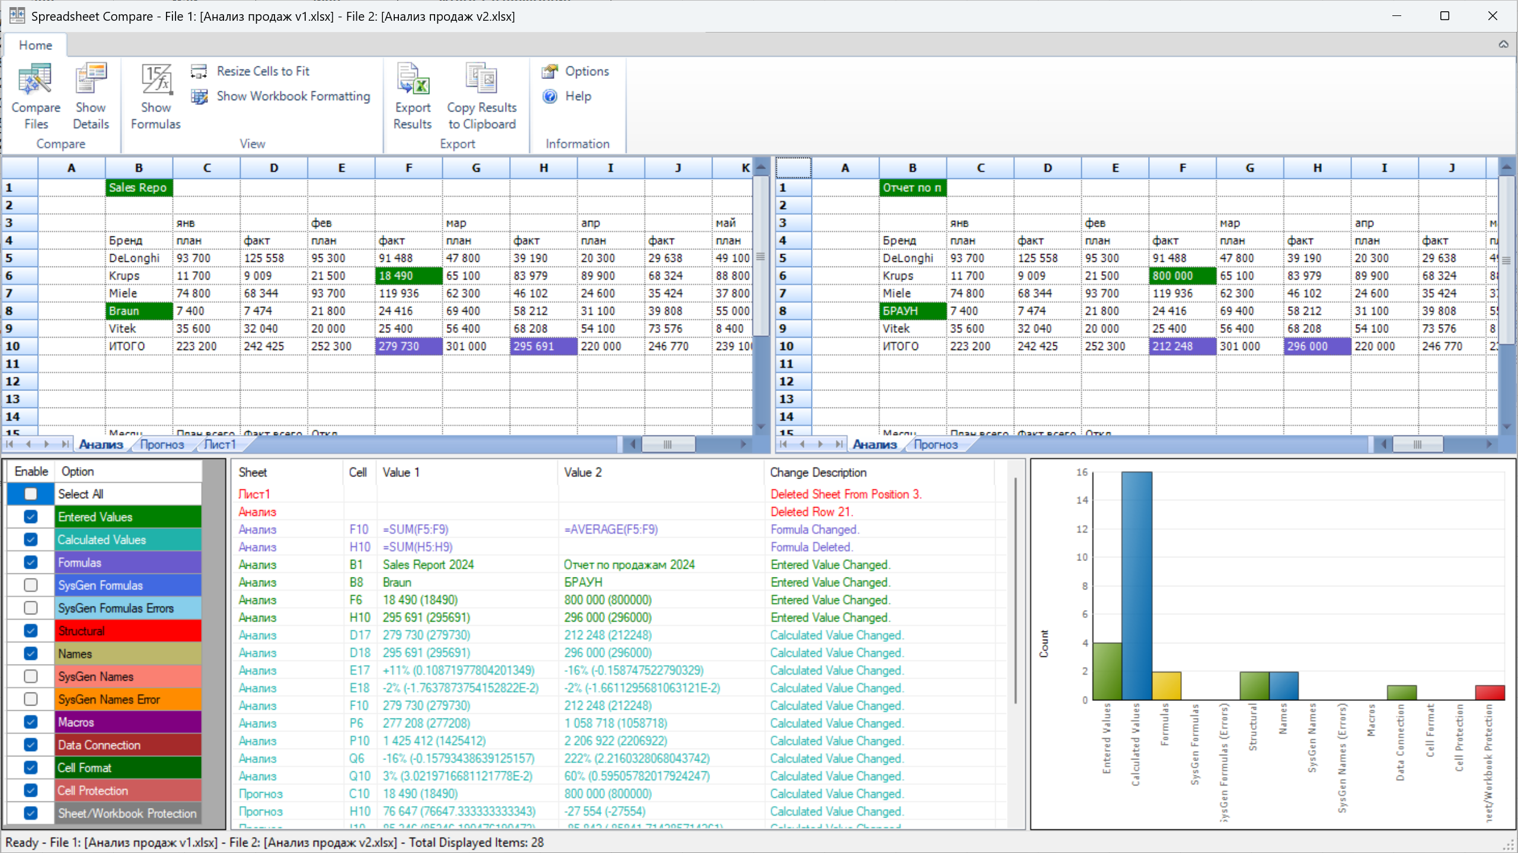Click the Spreadsheet Compare app icon in title bar
1518x853 pixels.
(x=17, y=15)
